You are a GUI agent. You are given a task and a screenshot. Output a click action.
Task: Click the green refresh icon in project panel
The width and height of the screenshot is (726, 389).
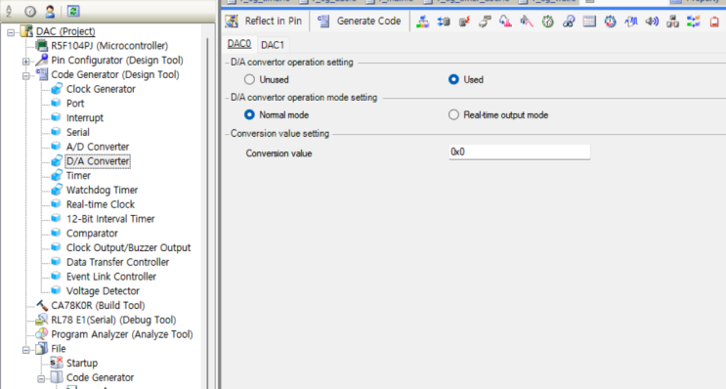click(x=73, y=11)
